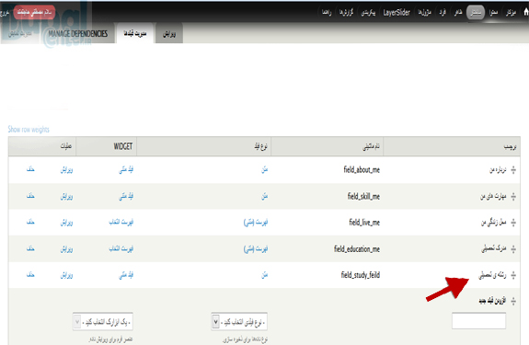
Task: Click drag handle of field_live_me row
Action: [x=513, y=223]
